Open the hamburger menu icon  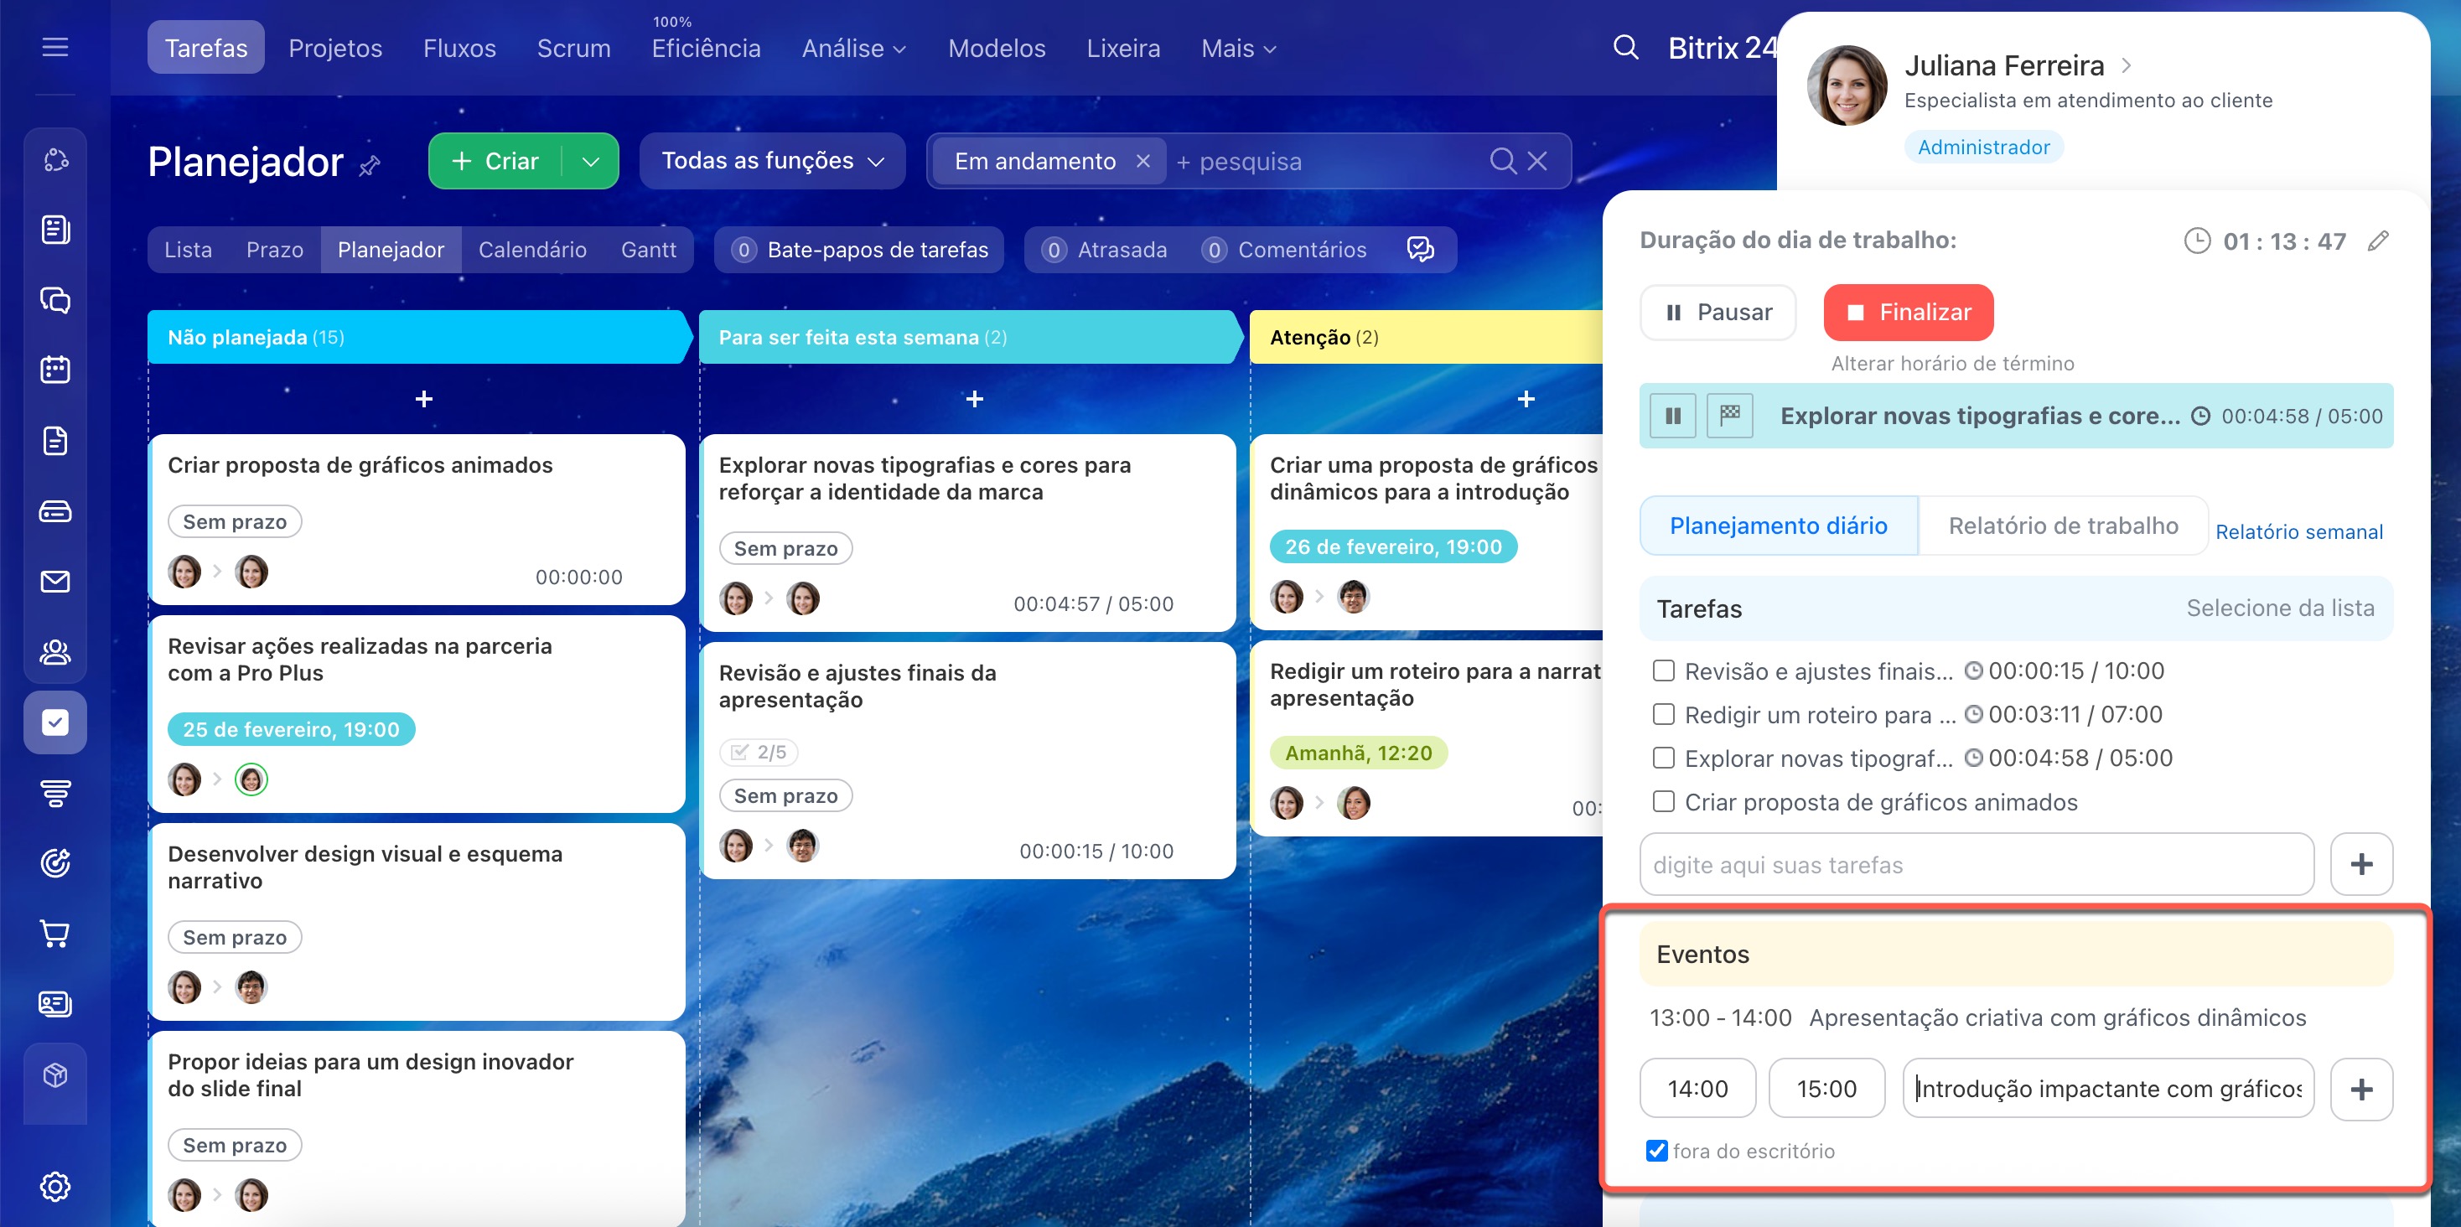click(55, 47)
